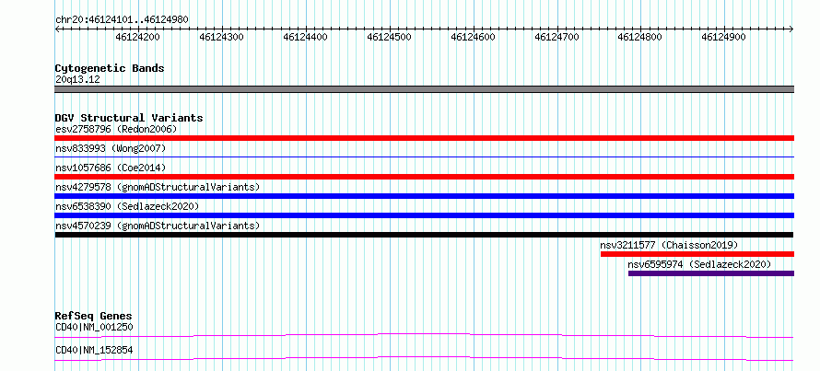
Task: Open variant nsv6595974 (Sedlazeck2020) label
Action: tap(699, 264)
